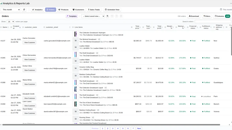Open the Filters button
Viewport: 232px width, 130px height.
point(207,16)
